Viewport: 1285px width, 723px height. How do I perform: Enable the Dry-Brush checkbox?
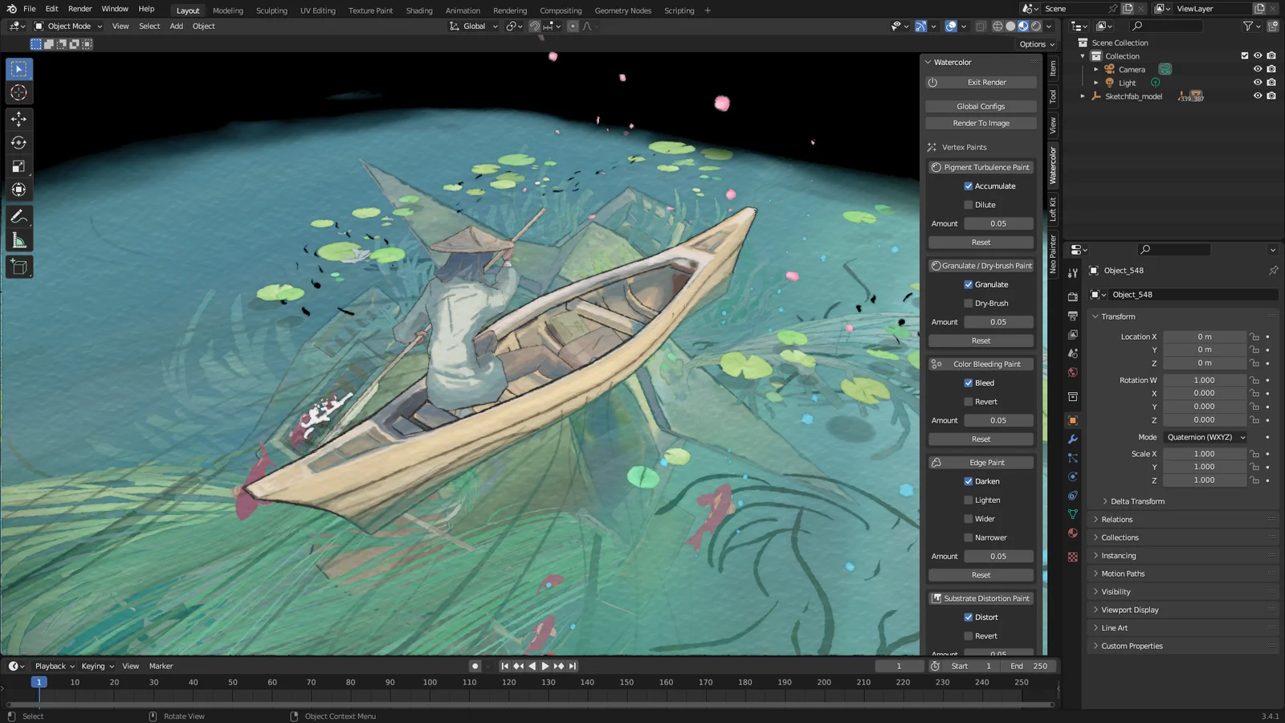969,303
